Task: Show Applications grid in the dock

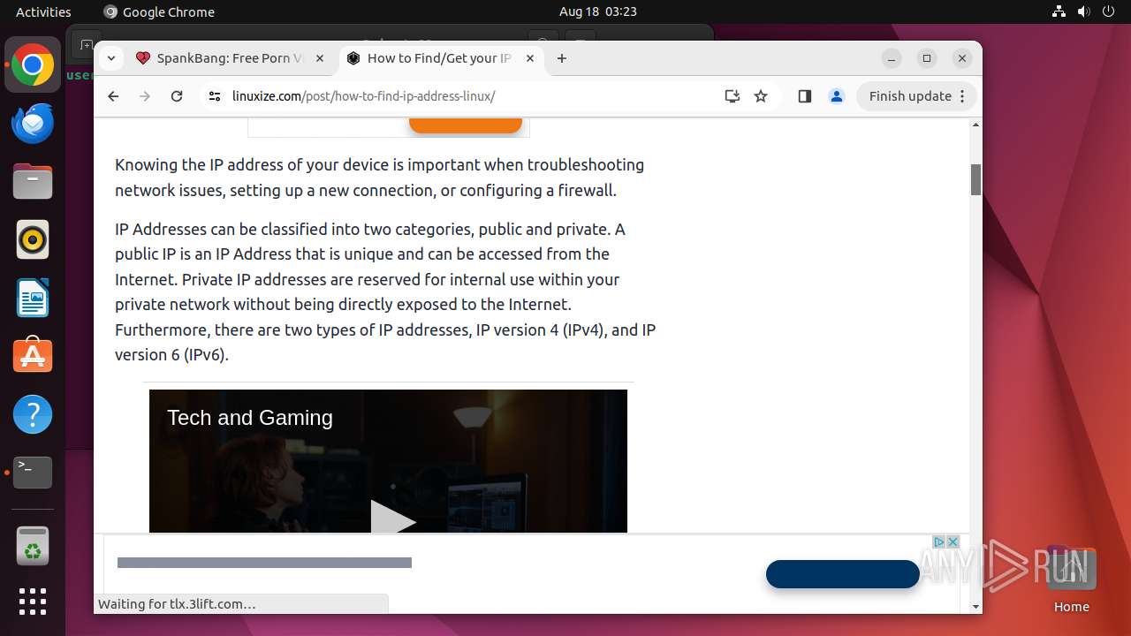Action: click(x=33, y=602)
